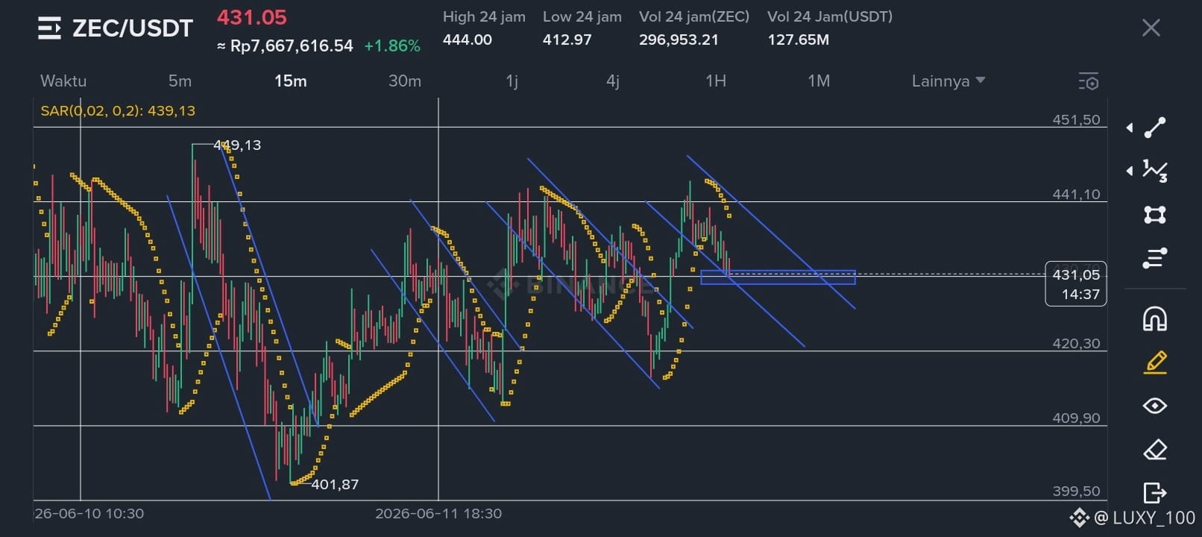Tap the 26-06-10 10:30 time label
The height and width of the screenshot is (537, 1202).
89,513
